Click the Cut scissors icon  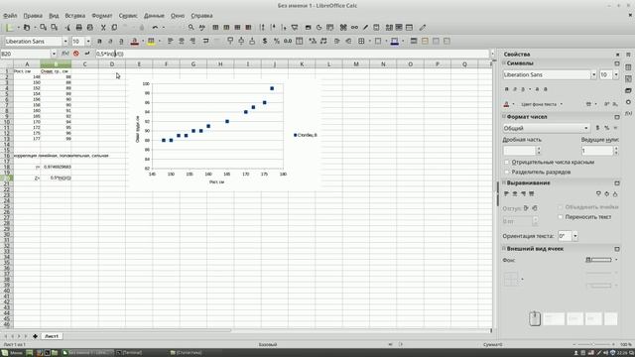tap(103, 28)
